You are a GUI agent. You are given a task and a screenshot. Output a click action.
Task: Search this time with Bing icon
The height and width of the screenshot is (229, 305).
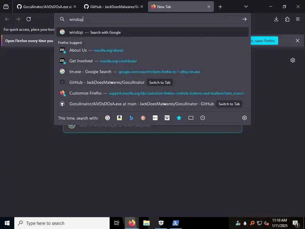(131, 118)
